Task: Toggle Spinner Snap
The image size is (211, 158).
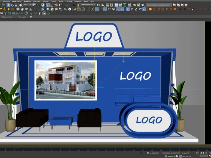Action: (x=60, y=5)
